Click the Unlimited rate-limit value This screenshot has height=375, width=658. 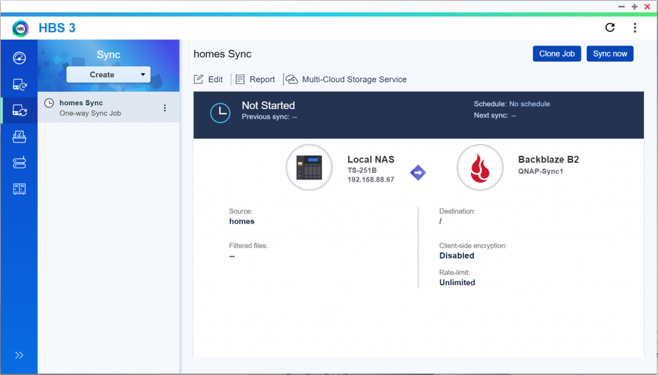(458, 283)
